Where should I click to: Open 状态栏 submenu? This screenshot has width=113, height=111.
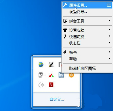click(87, 43)
